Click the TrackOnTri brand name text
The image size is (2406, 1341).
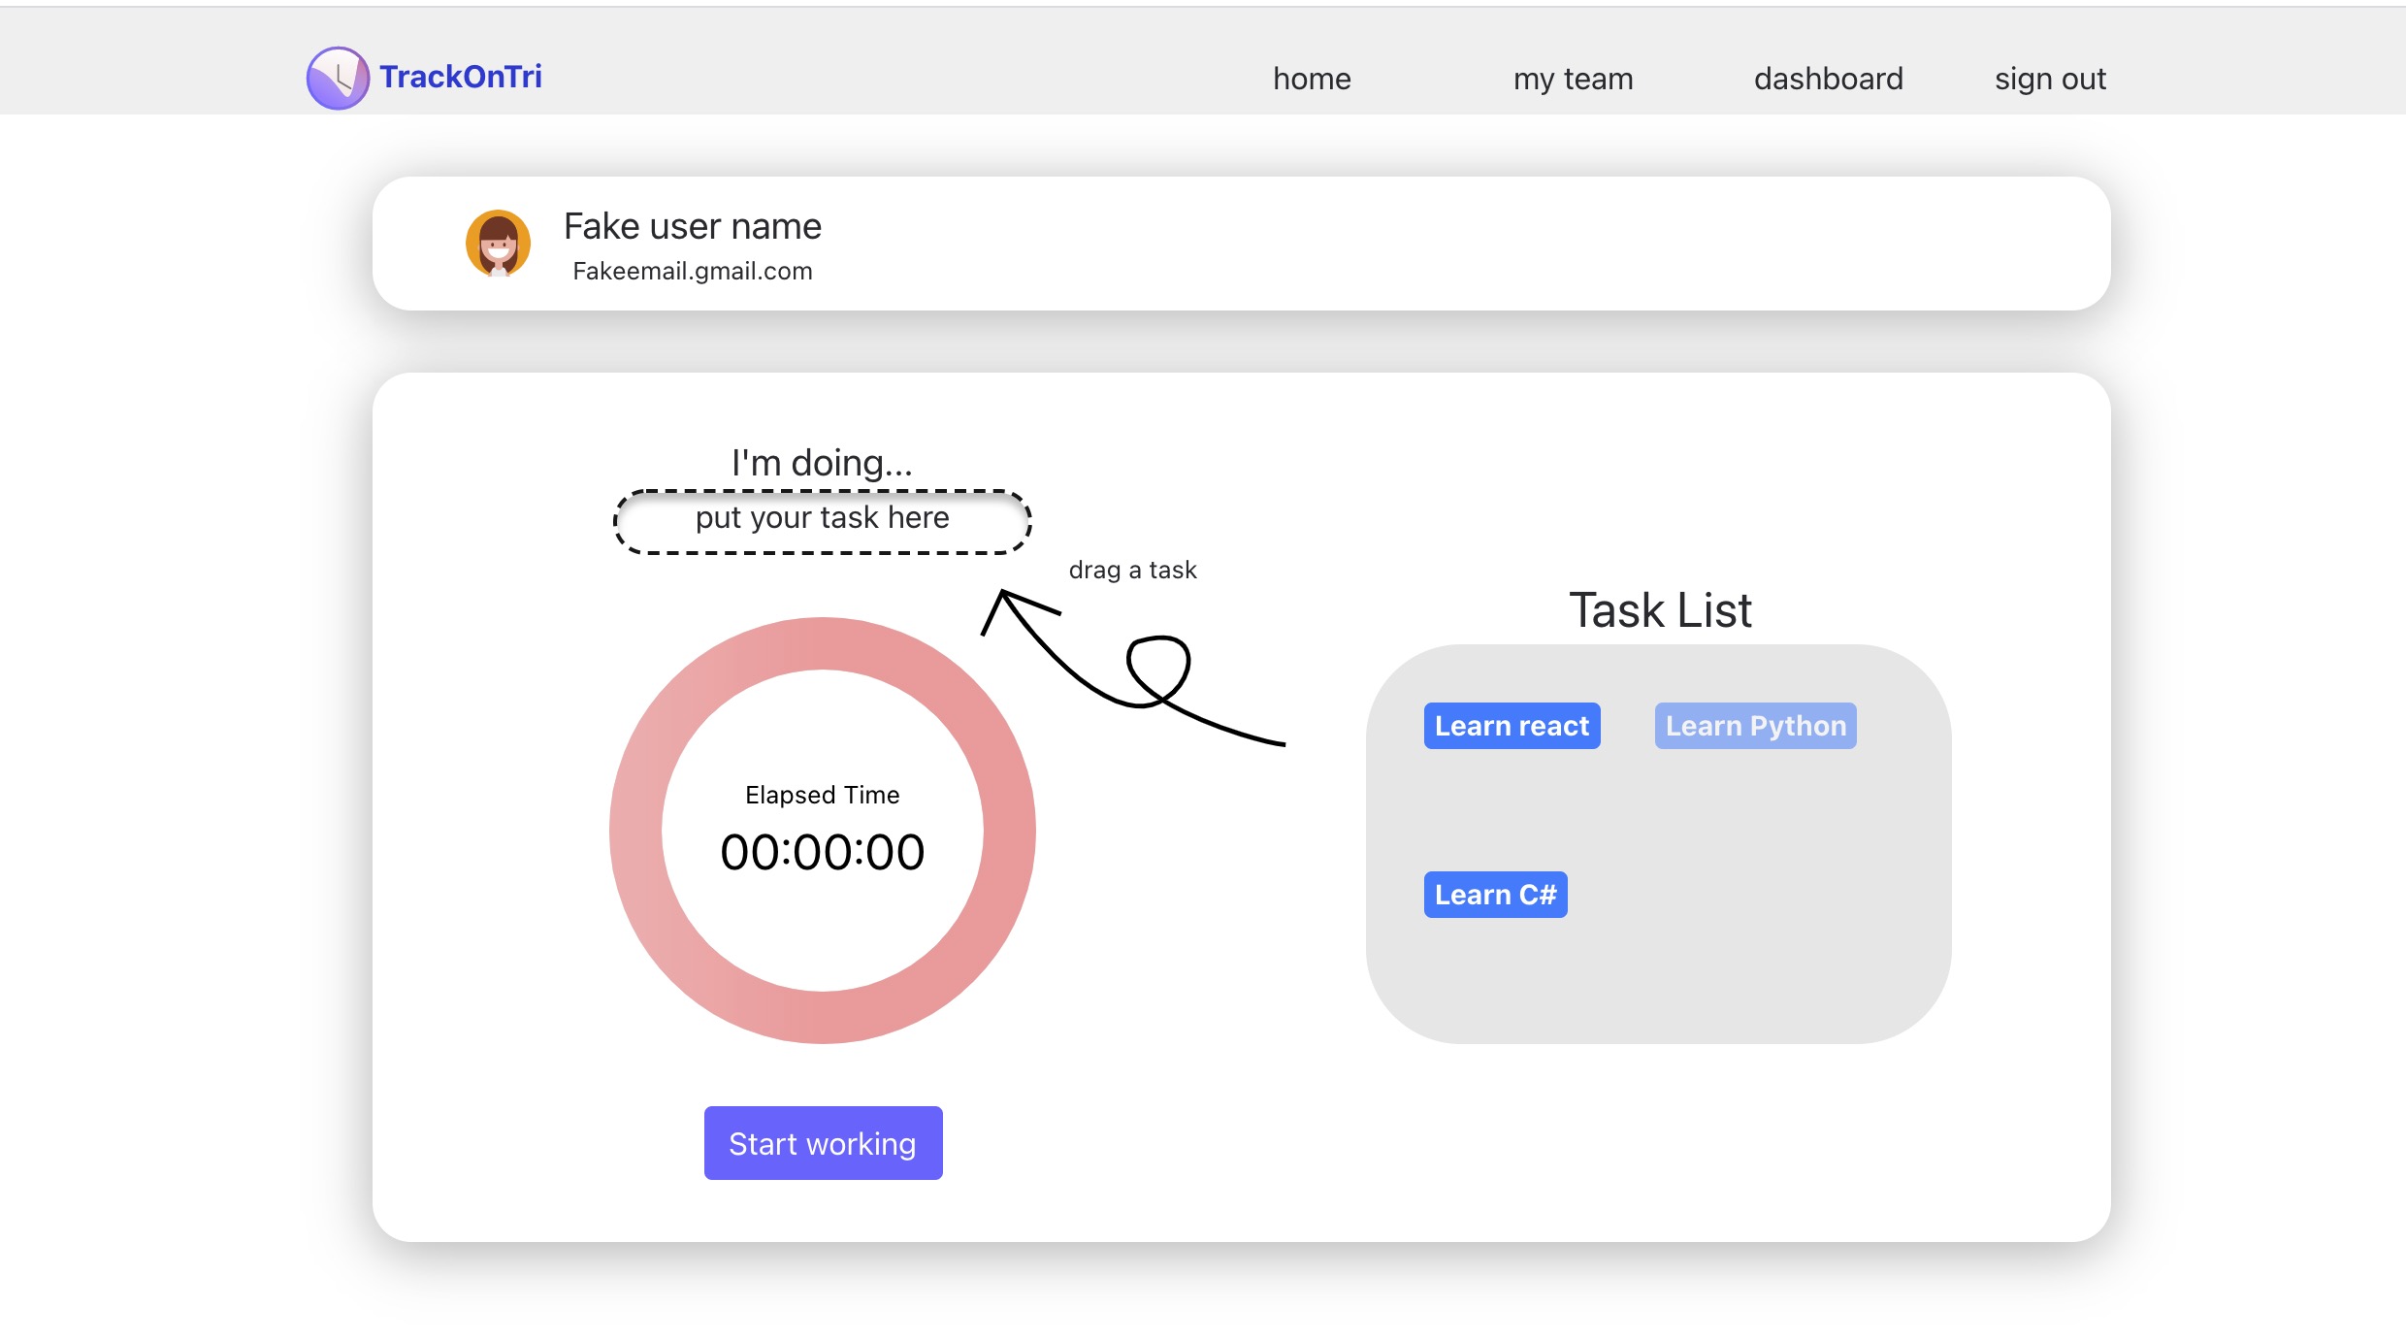tap(460, 77)
